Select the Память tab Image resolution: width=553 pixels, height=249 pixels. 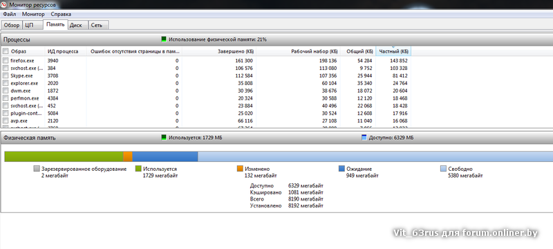pyautogui.click(x=55, y=25)
